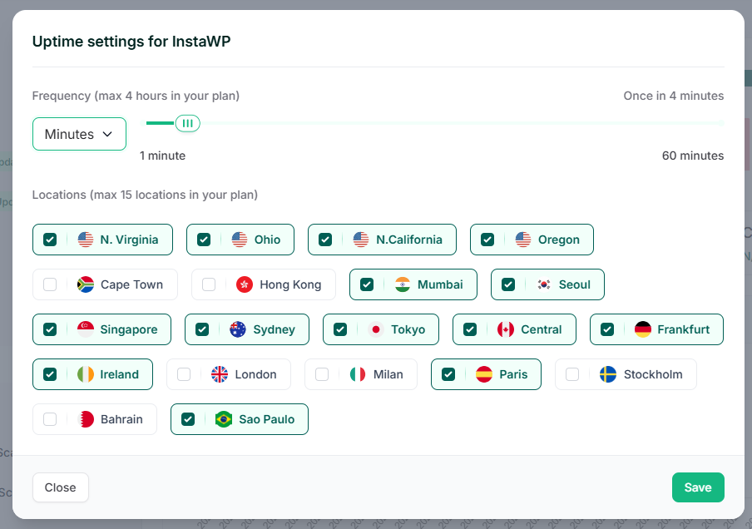Uncheck the Paris location checkbox
The height and width of the screenshot is (529, 752).
point(448,374)
